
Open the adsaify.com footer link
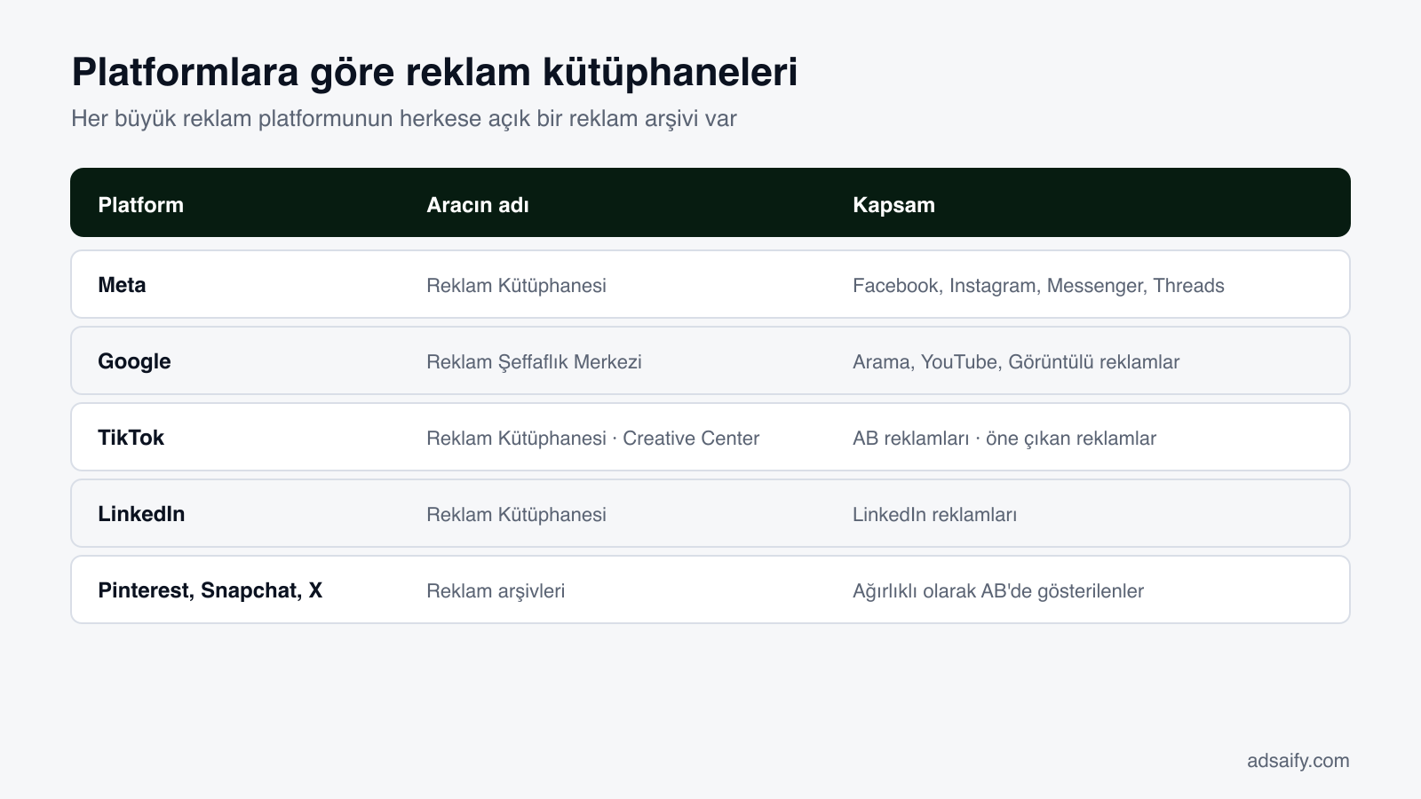[x=1298, y=761]
